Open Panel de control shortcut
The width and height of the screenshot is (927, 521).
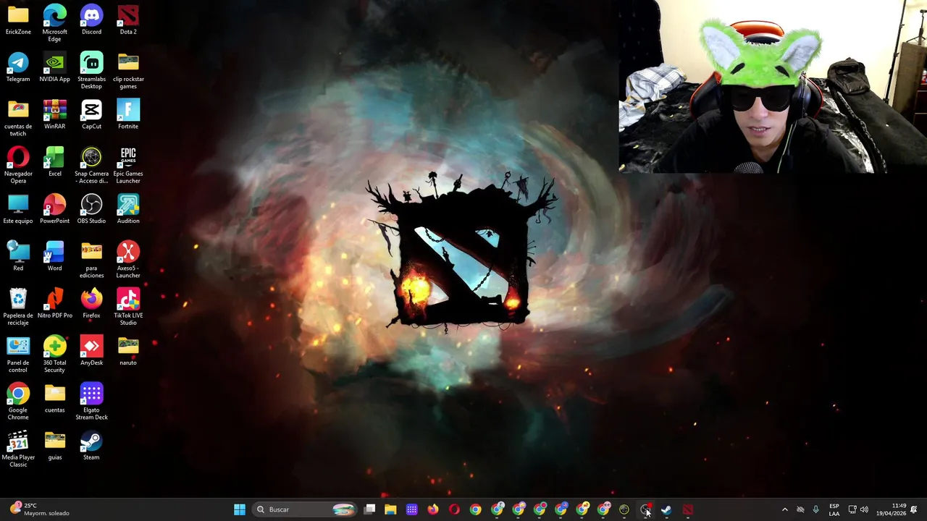coord(18,355)
